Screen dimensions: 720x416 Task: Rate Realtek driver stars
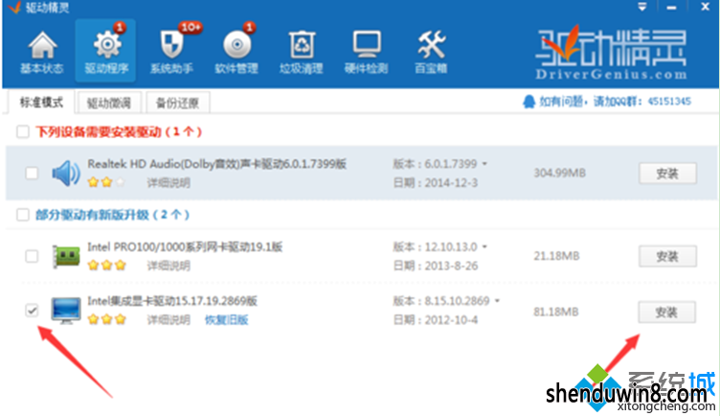tap(106, 182)
